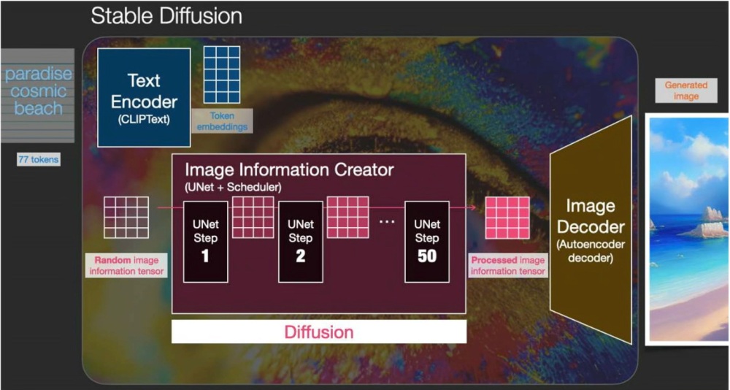Click the paradise cosmic beach prompt box

(37, 96)
